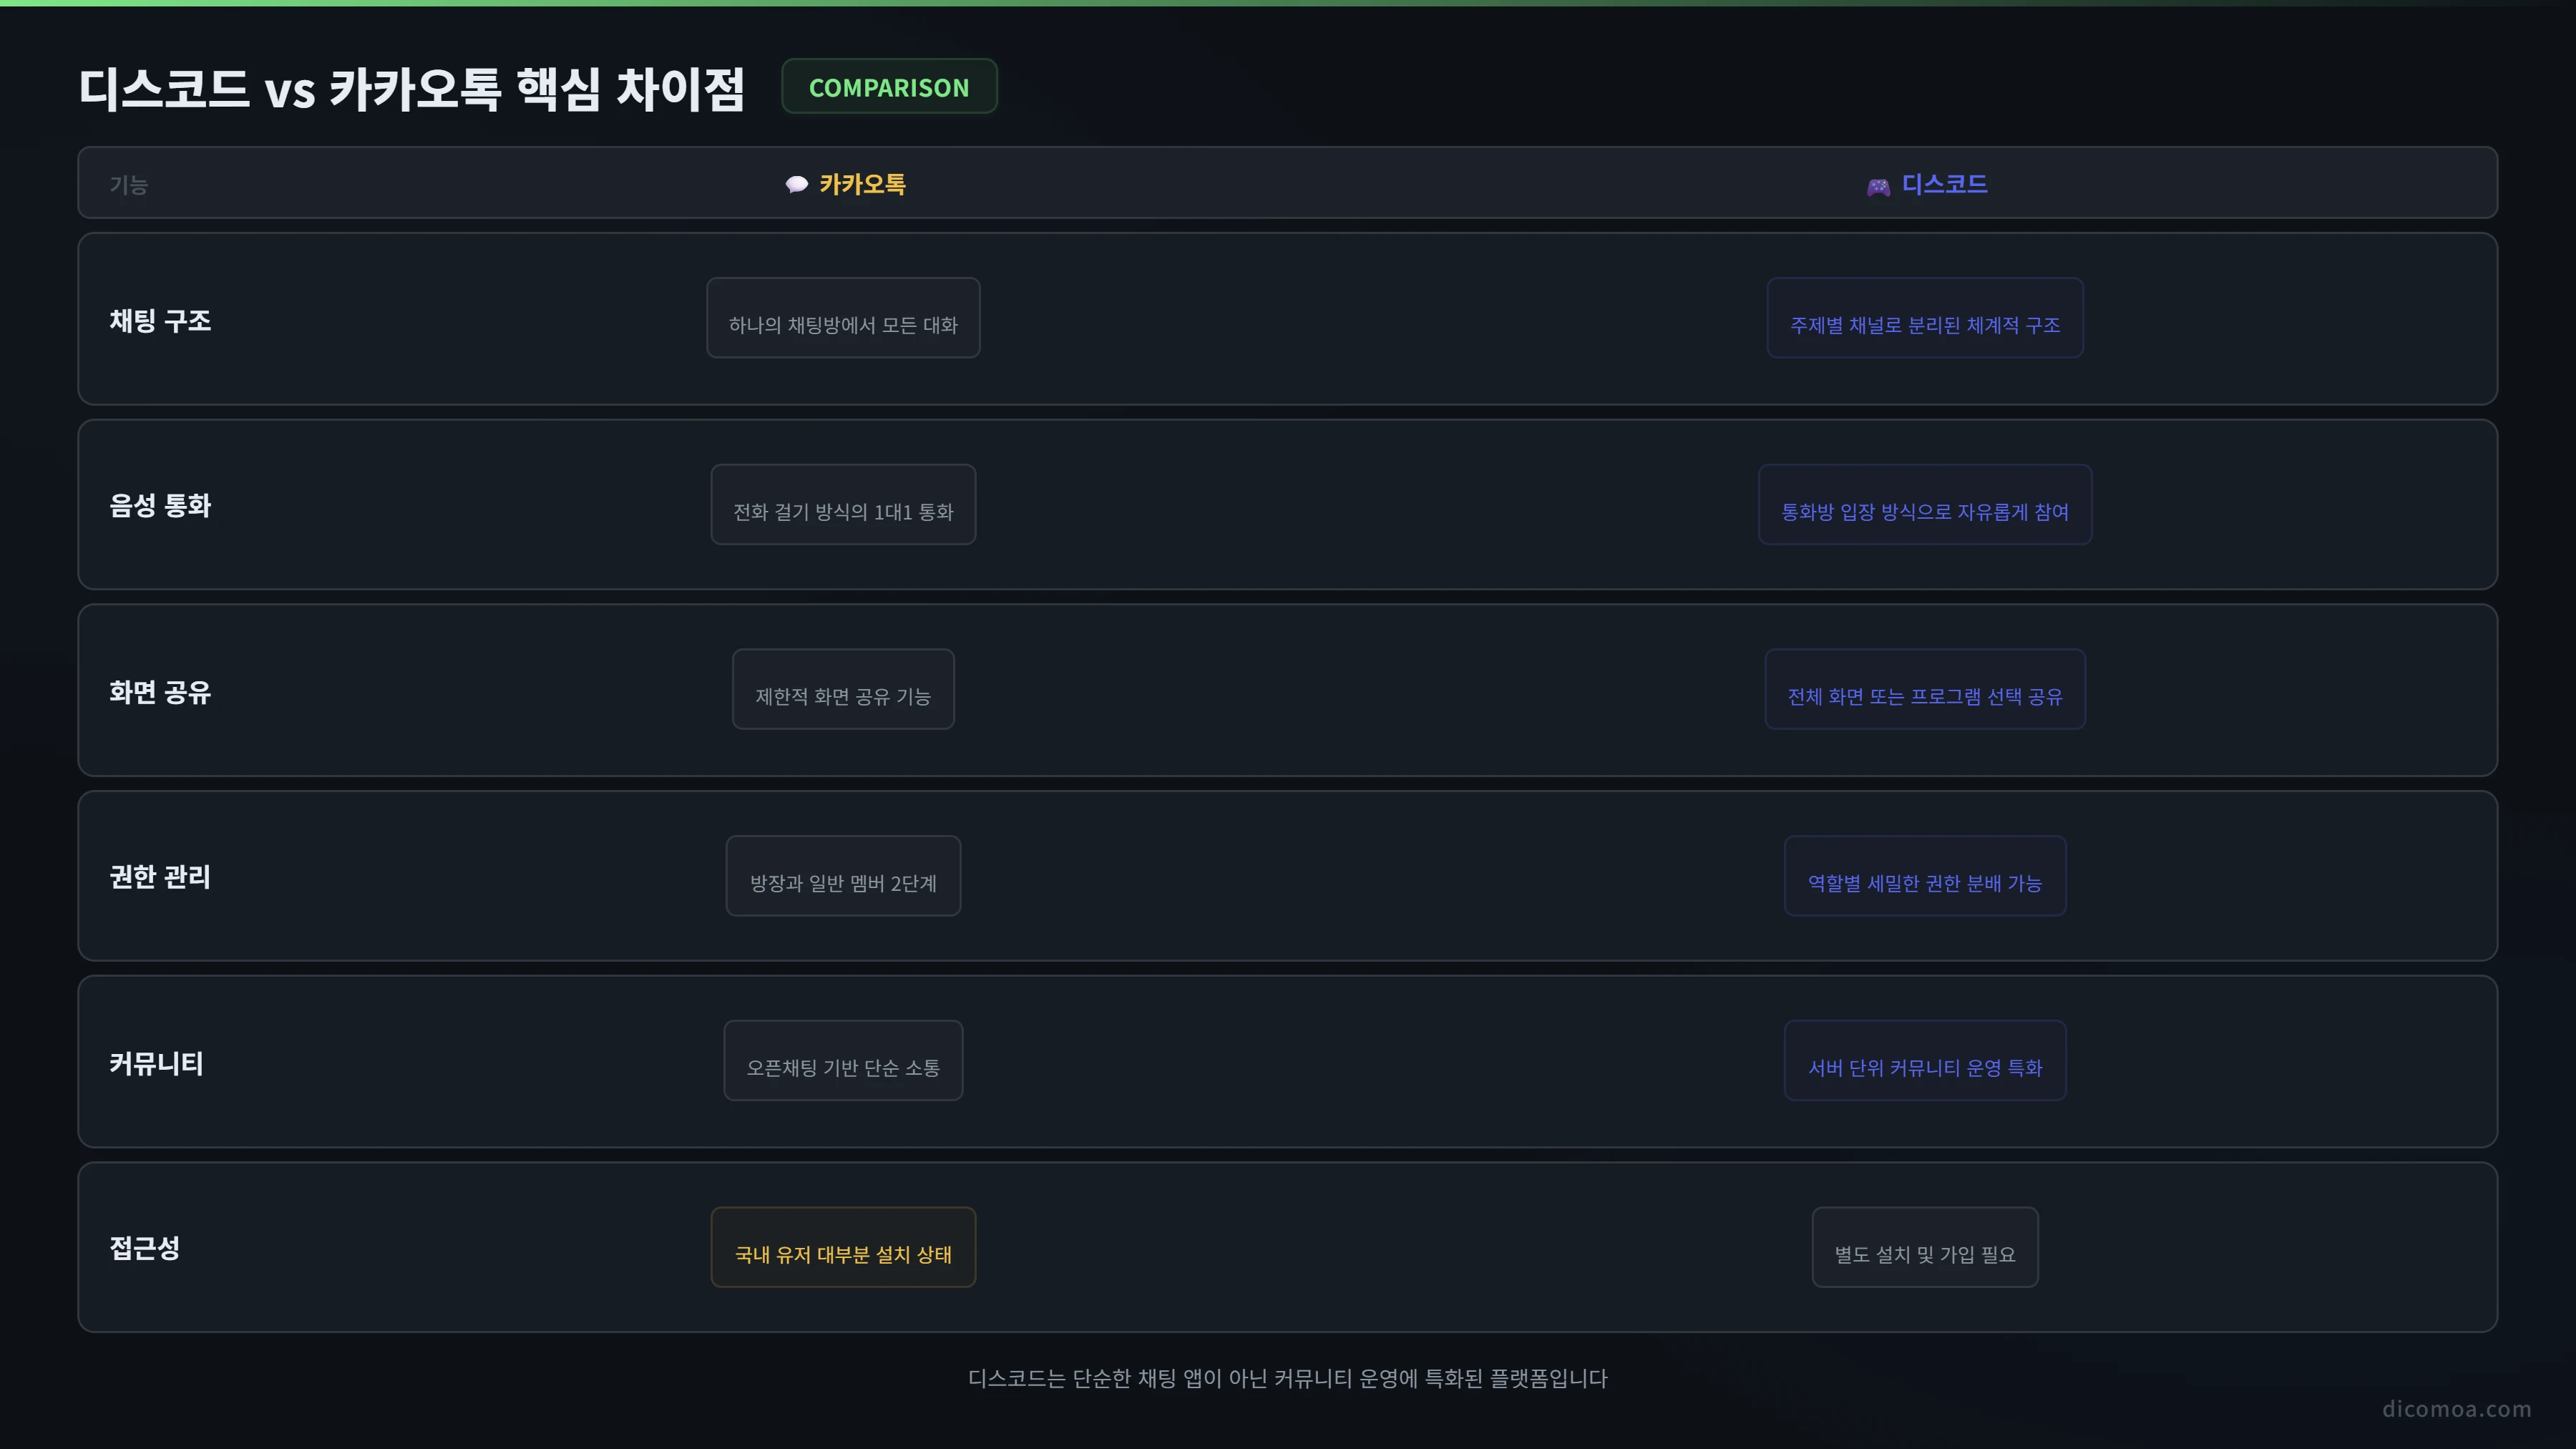Viewport: 2576px width, 1449px height.
Task: Click the Discord game controller icon
Action: (x=1878, y=187)
